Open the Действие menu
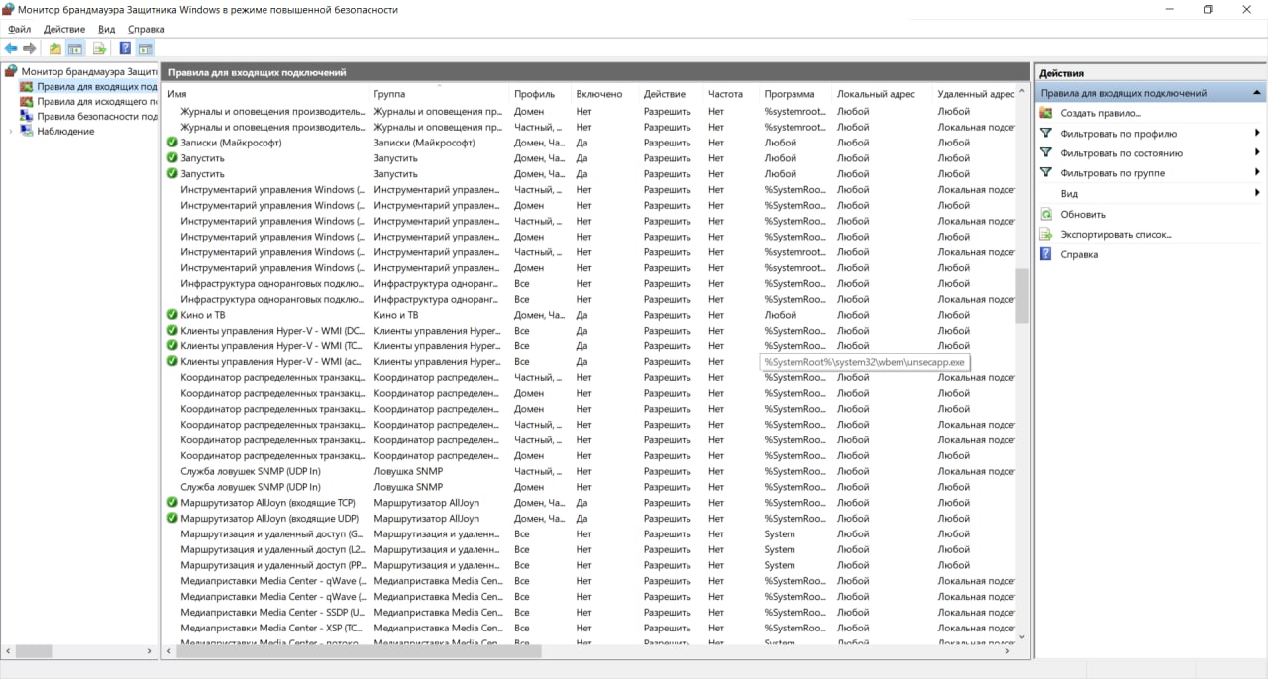Image resolution: width=1268 pixels, height=679 pixels. click(x=64, y=30)
